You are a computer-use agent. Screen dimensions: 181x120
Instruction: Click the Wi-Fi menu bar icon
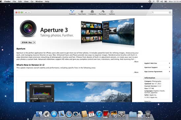[158, 2]
